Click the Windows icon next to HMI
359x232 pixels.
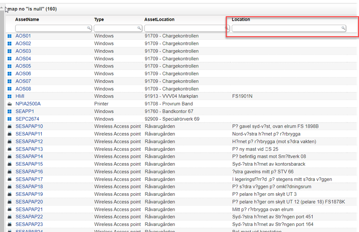click(x=9, y=96)
